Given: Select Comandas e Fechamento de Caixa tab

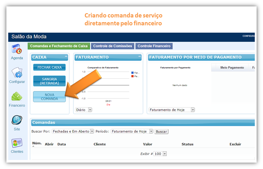Looking at the screenshot, I should point(59,46).
